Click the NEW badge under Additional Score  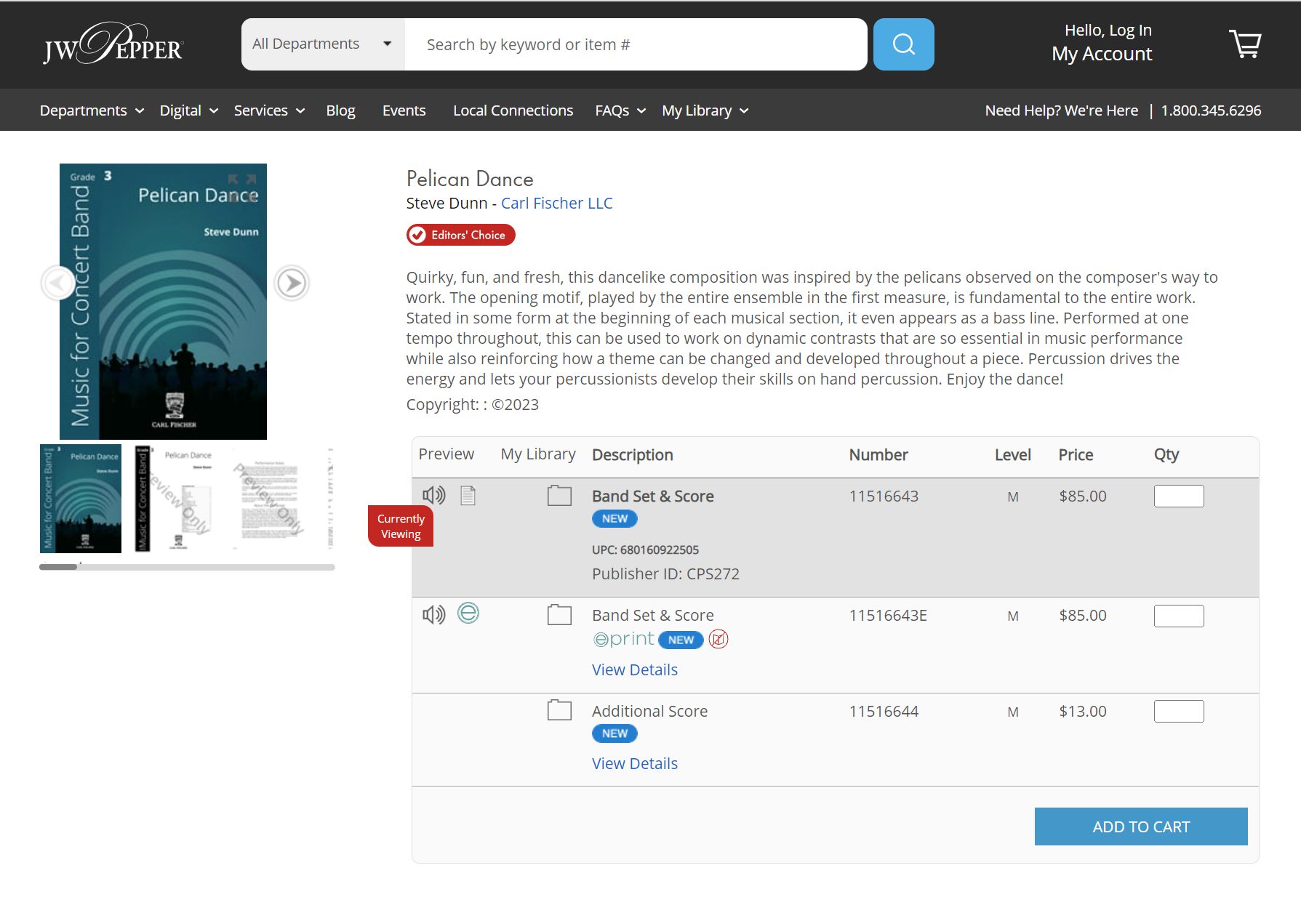coord(615,733)
